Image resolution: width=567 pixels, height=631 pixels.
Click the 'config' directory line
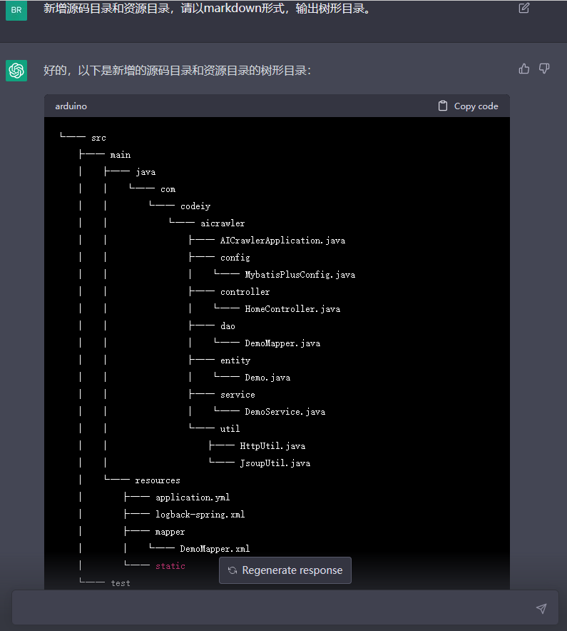pos(235,258)
